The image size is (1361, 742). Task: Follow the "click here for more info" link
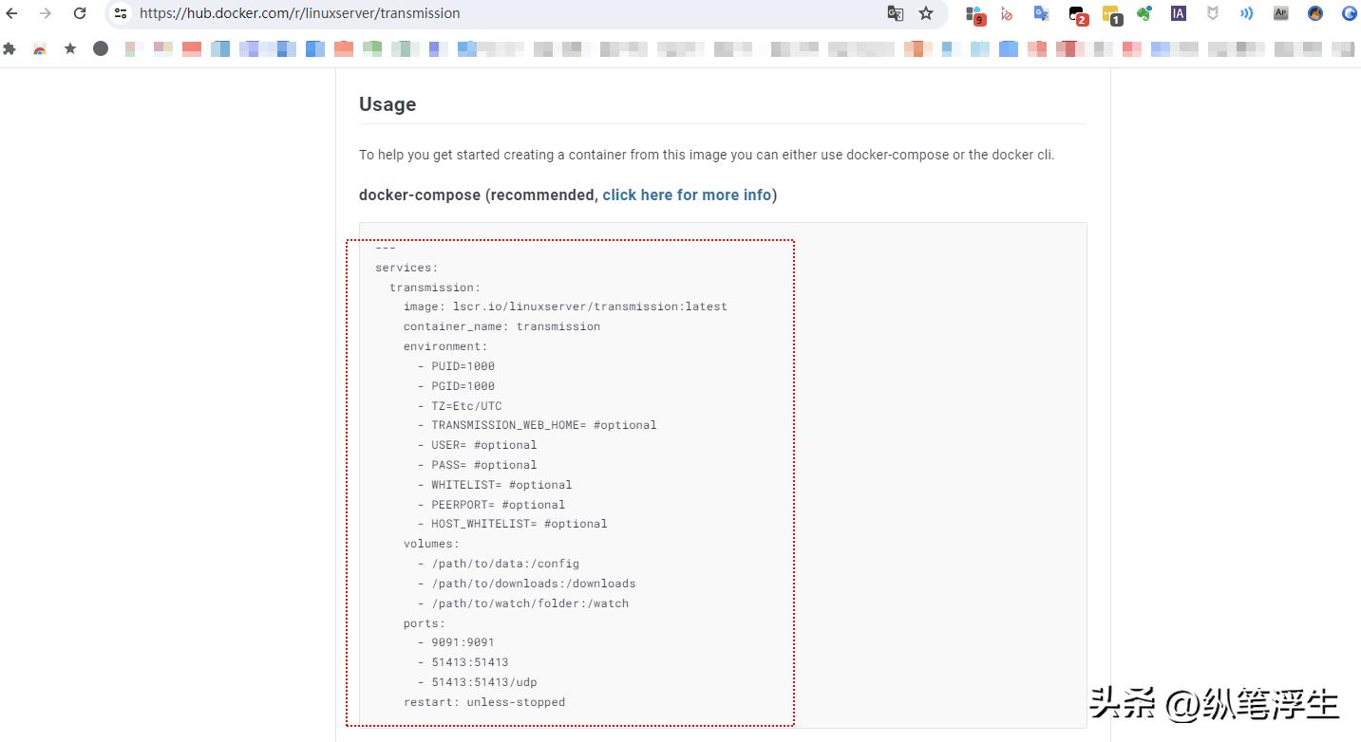pyautogui.click(x=687, y=195)
